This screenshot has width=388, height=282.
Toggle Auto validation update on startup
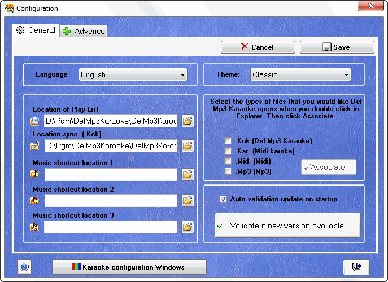pyautogui.click(x=223, y=199)
